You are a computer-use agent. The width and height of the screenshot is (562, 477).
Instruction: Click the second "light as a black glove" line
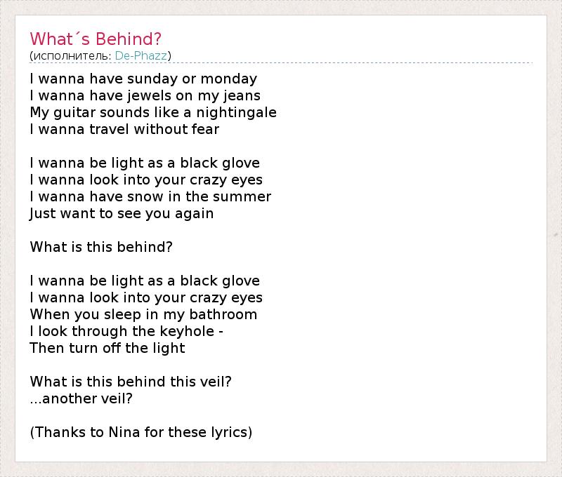click(x=145, y=281)
